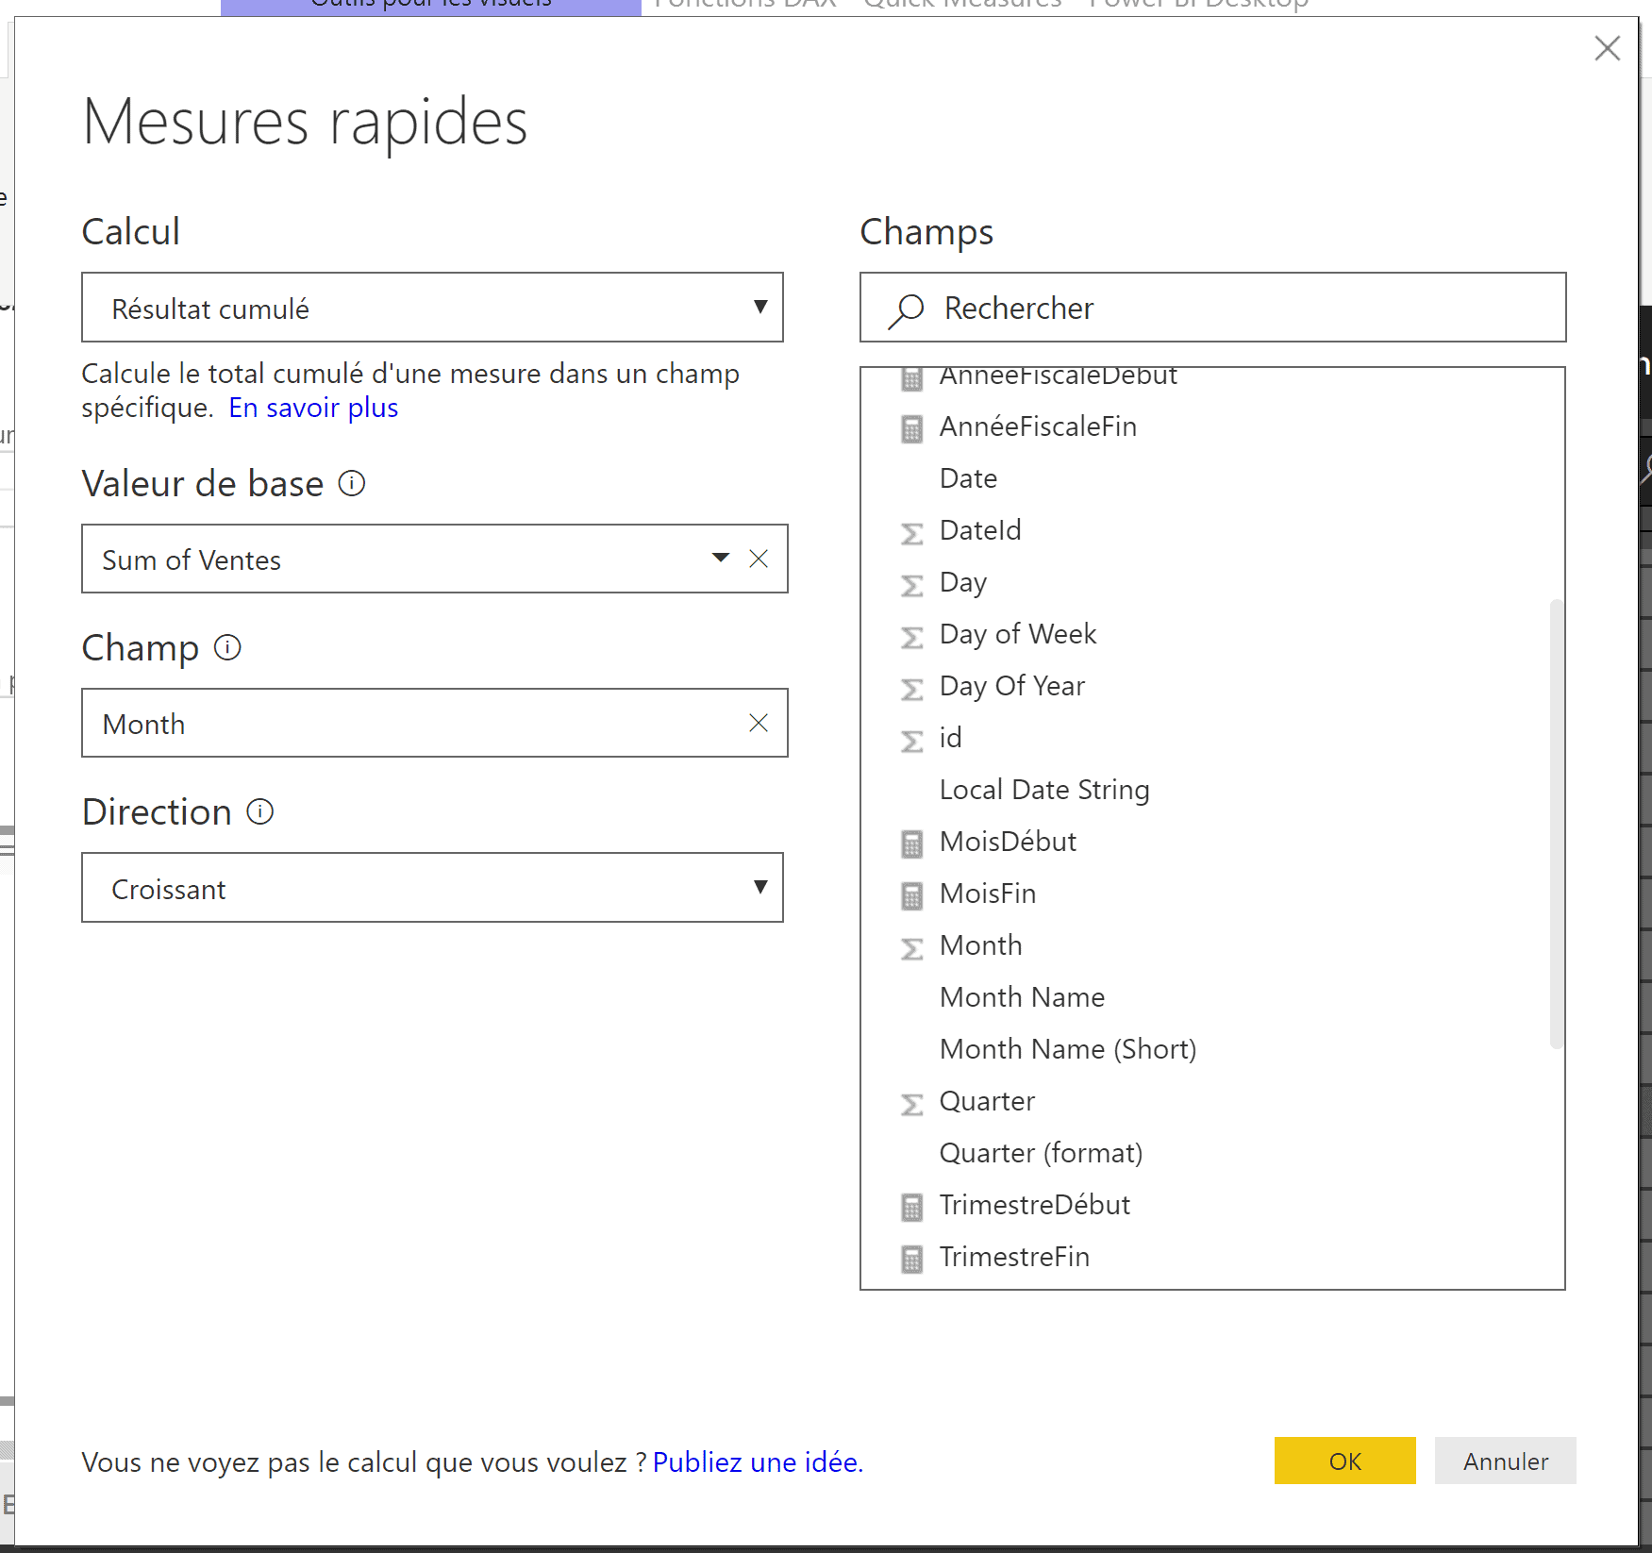
Task: Click the magnifier icon in search box
Action: click(x=907, y=309)
